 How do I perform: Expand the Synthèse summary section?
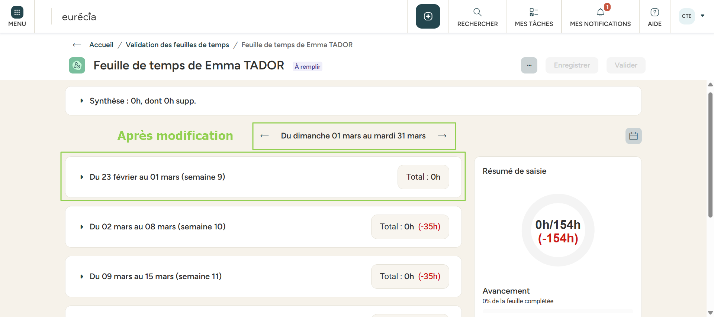[x=82, y=101]
